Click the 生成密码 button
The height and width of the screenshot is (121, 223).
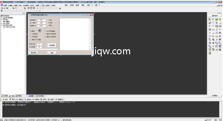coord(52,45)
